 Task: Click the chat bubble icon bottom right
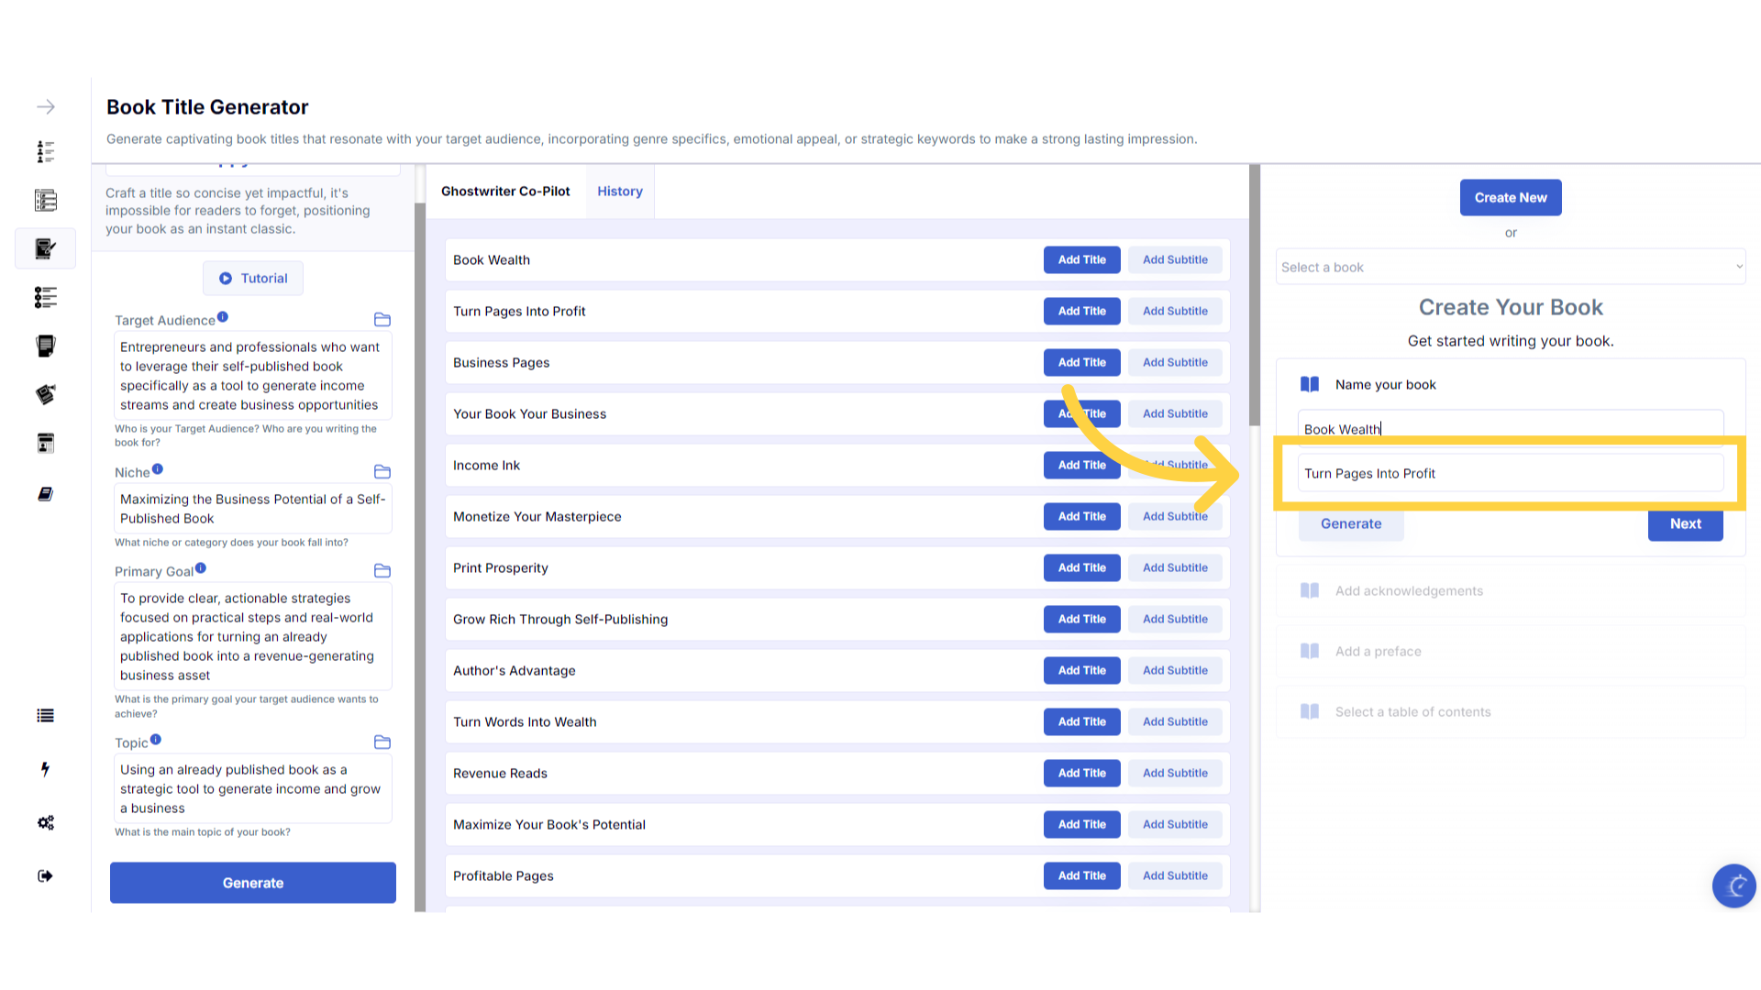click(1733, 885)
